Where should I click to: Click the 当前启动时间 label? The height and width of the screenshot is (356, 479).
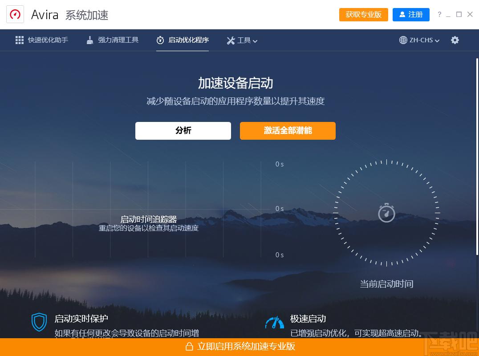point(386,284)
